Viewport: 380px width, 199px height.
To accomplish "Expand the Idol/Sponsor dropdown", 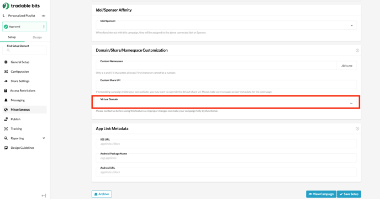I will [x=226, y=25].
